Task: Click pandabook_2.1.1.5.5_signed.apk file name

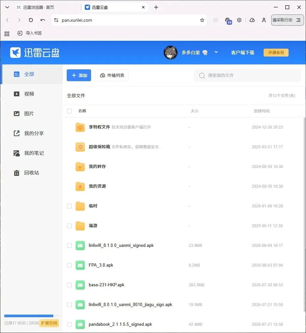Action: coord(120,324)
